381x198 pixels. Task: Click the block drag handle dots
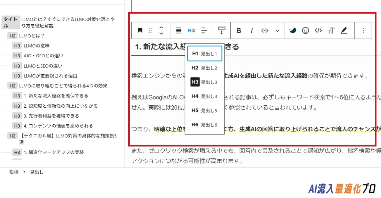click(x=151, y=30)
